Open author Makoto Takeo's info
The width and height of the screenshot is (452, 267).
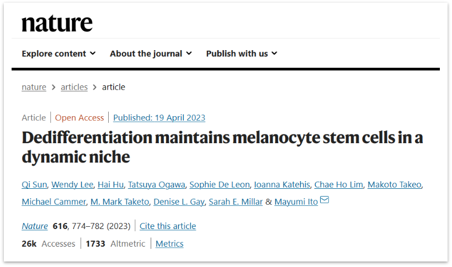395,184
